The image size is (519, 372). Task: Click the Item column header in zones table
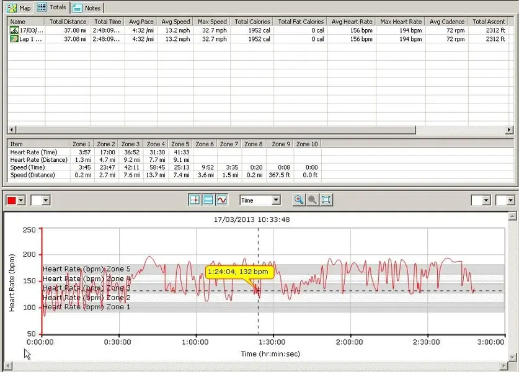click(38, 144)
